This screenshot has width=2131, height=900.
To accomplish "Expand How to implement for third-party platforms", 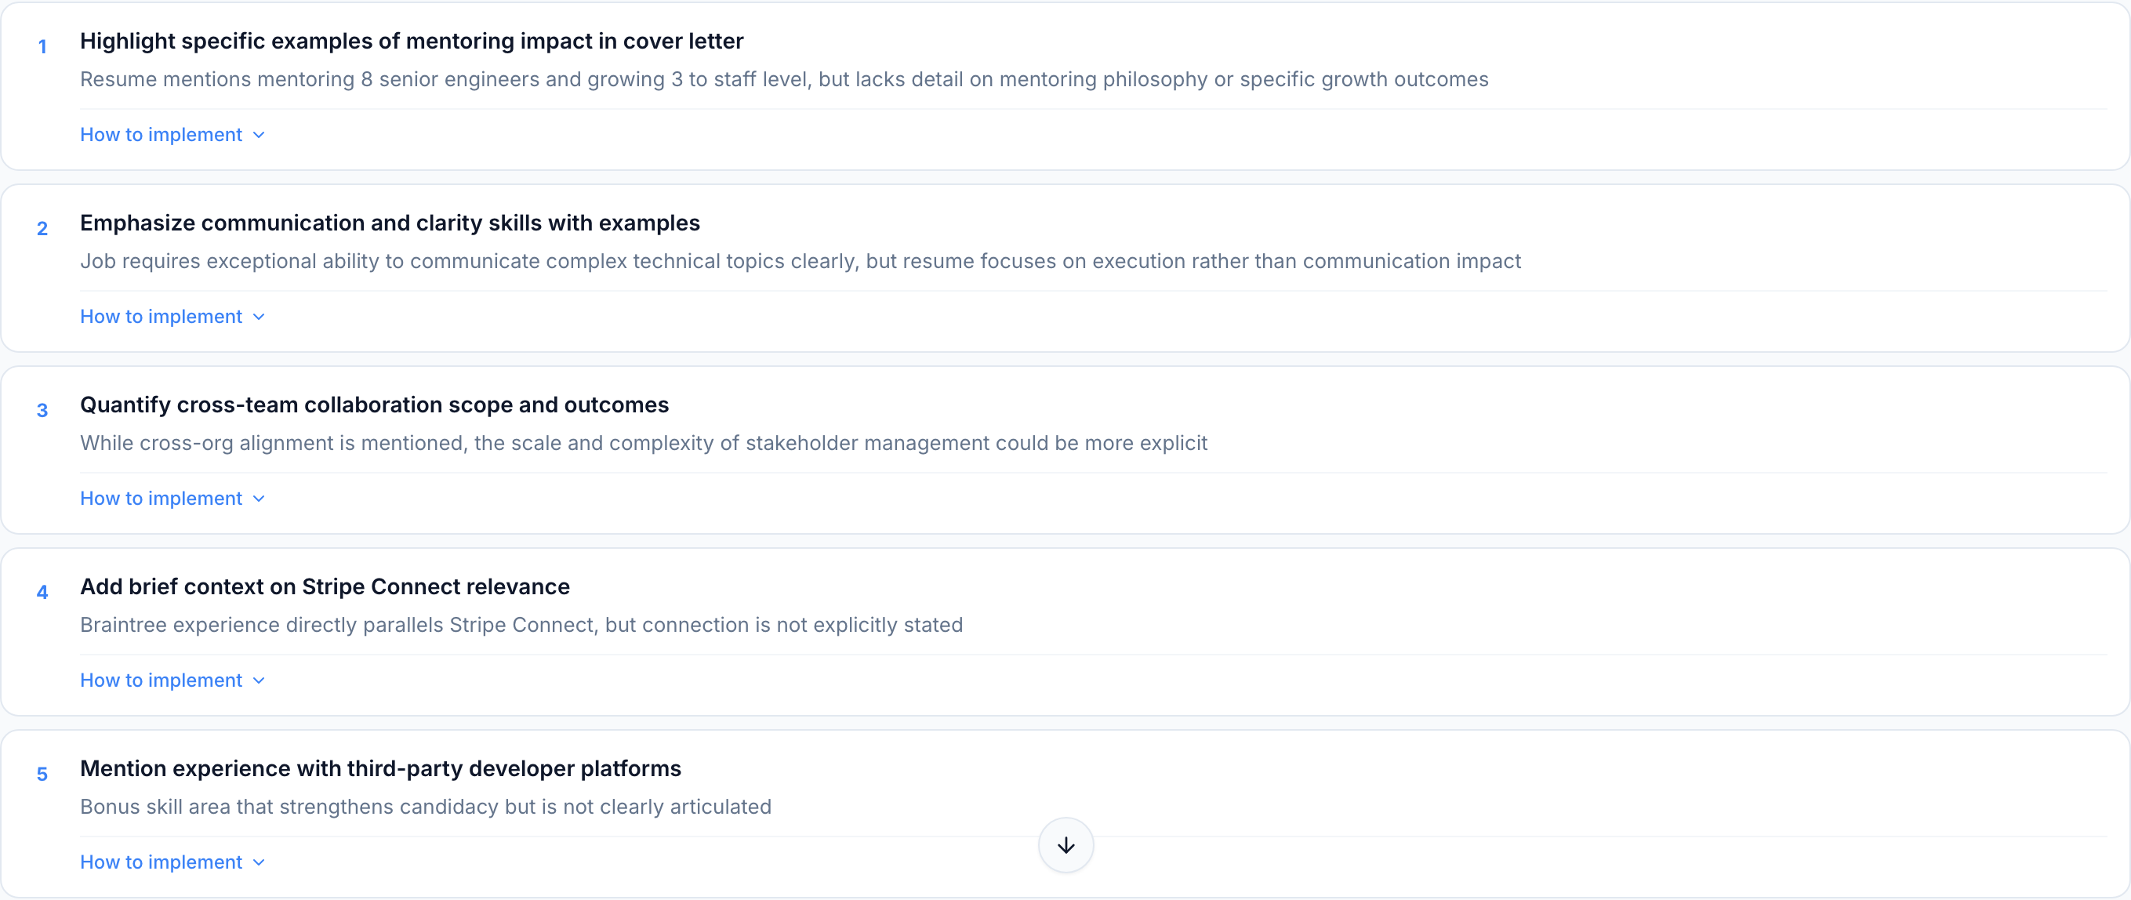I will point(172,863).
